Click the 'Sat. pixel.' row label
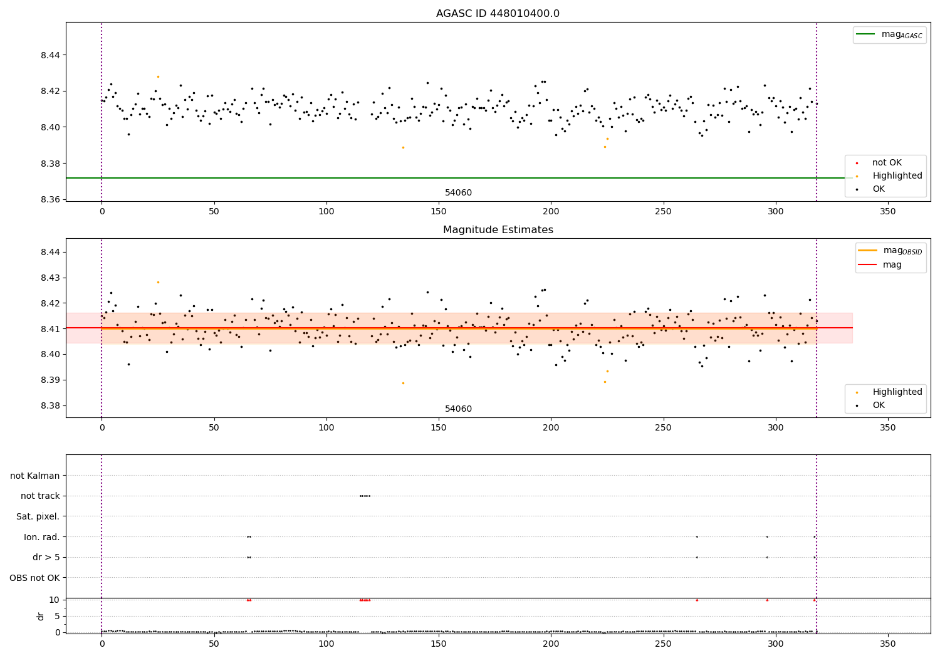The image size is (940, 658). click(x=38, y=516)
